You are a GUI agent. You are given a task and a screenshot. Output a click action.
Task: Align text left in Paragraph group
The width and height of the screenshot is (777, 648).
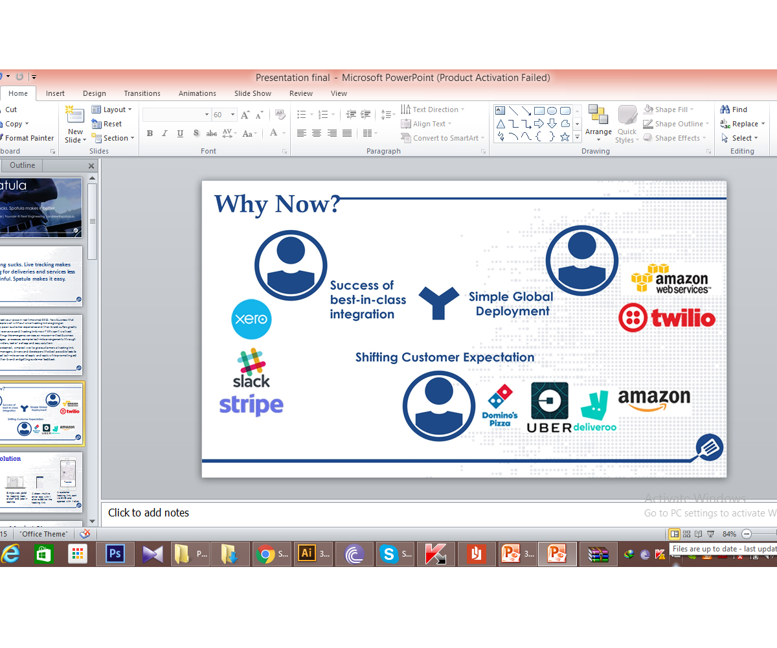302,133
